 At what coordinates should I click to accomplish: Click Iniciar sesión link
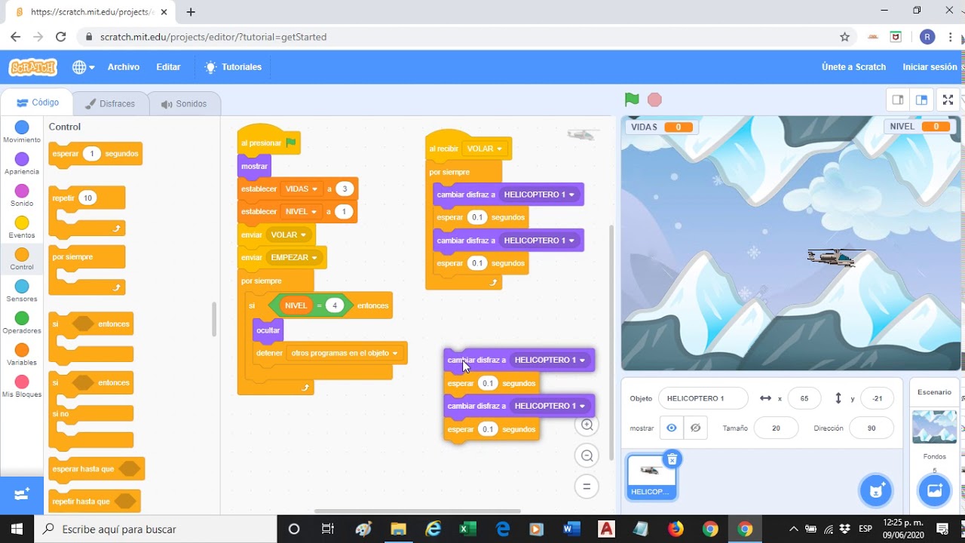930,67
